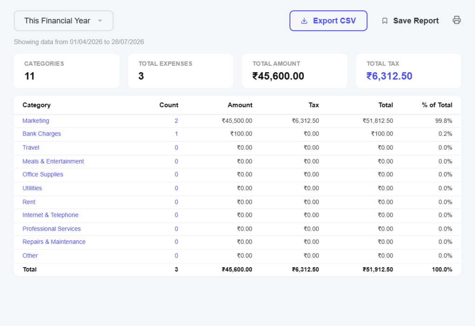
Task: Click the date range text below dropdown
Action: tap(79, 42)
